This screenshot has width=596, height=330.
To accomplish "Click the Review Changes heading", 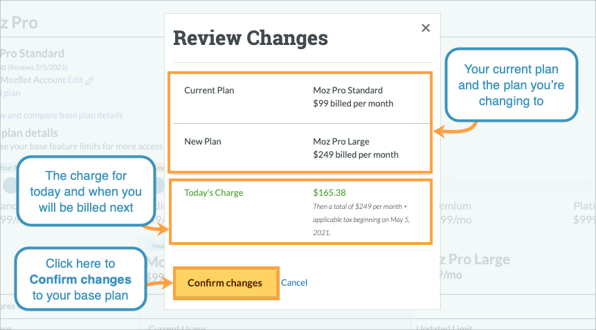I will (x=250, y=38).
